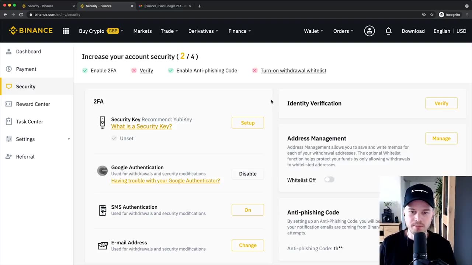Click the Verify link in security checklist
472x265 pixels.
click(x=146, y=71)
